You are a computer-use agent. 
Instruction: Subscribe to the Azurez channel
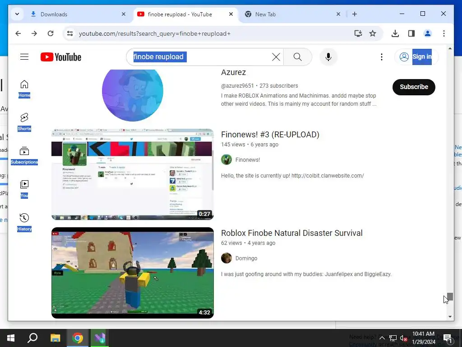click(x=414, y=87)
